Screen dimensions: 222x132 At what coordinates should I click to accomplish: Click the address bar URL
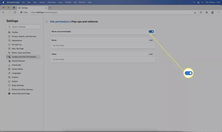click(44, 12)
